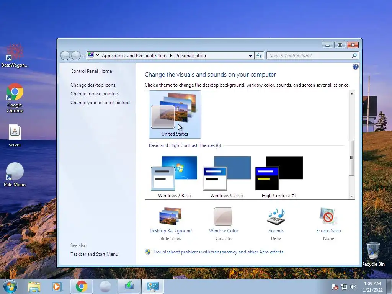Open Windows Media Player from the taskbar
This screenshot has width=392, height=294.
(57, 286)
